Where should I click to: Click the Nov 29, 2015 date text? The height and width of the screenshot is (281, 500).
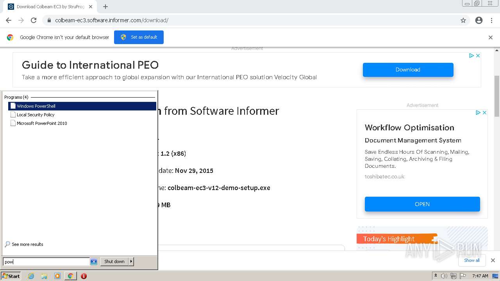tap(194, 171)
